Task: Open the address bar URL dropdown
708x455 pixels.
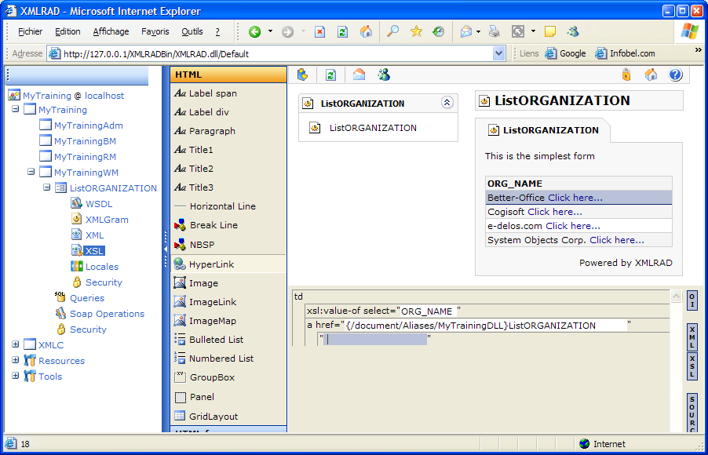Action: click(x=499, y=54)
